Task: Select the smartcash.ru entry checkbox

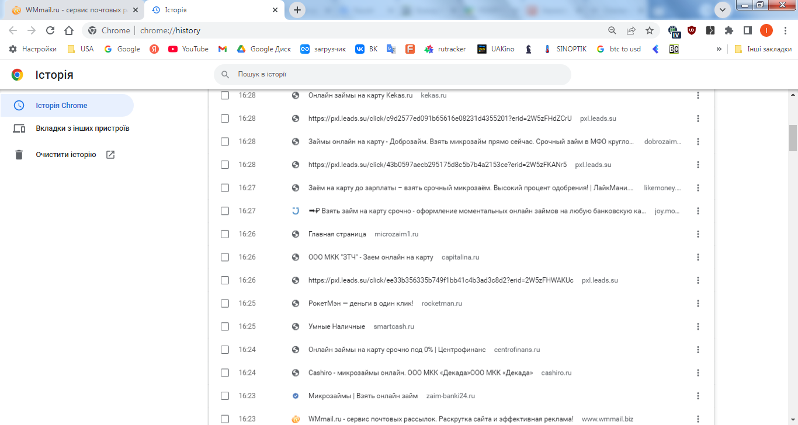Action: [x=225, y=326]
